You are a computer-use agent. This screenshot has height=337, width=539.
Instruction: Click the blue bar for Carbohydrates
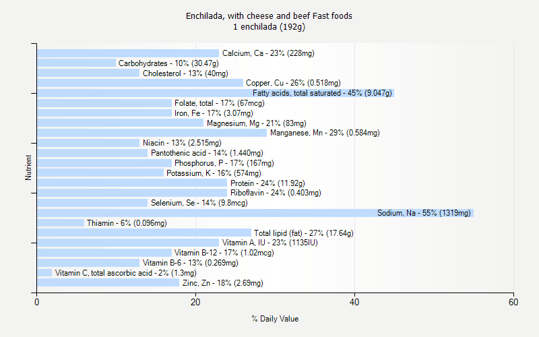76,63
